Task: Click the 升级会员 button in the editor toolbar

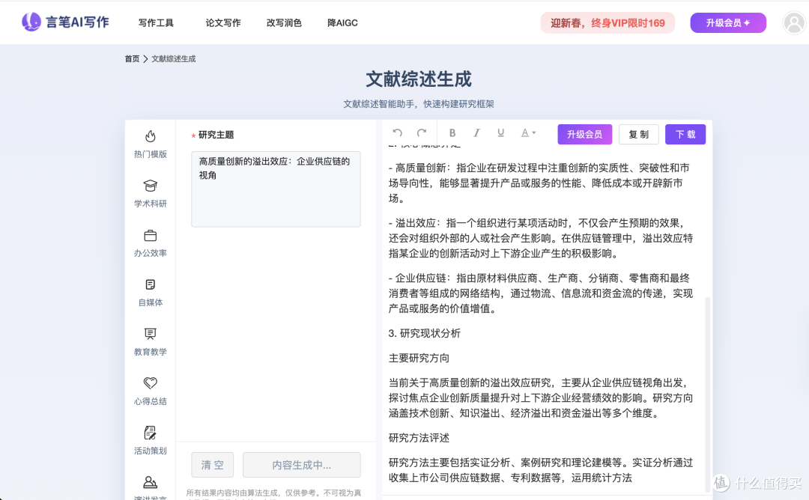Action: point(584,135)
